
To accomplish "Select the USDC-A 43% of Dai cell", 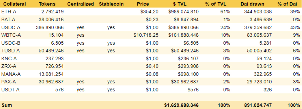I will pyautogui.click(x=295, y=27).
